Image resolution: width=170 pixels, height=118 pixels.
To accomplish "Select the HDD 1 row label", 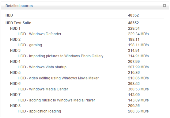I will (x=15, y=29).
